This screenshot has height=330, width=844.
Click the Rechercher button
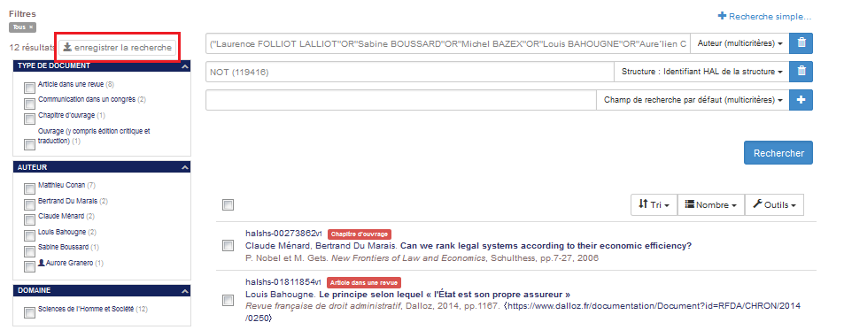coord(778,153)
